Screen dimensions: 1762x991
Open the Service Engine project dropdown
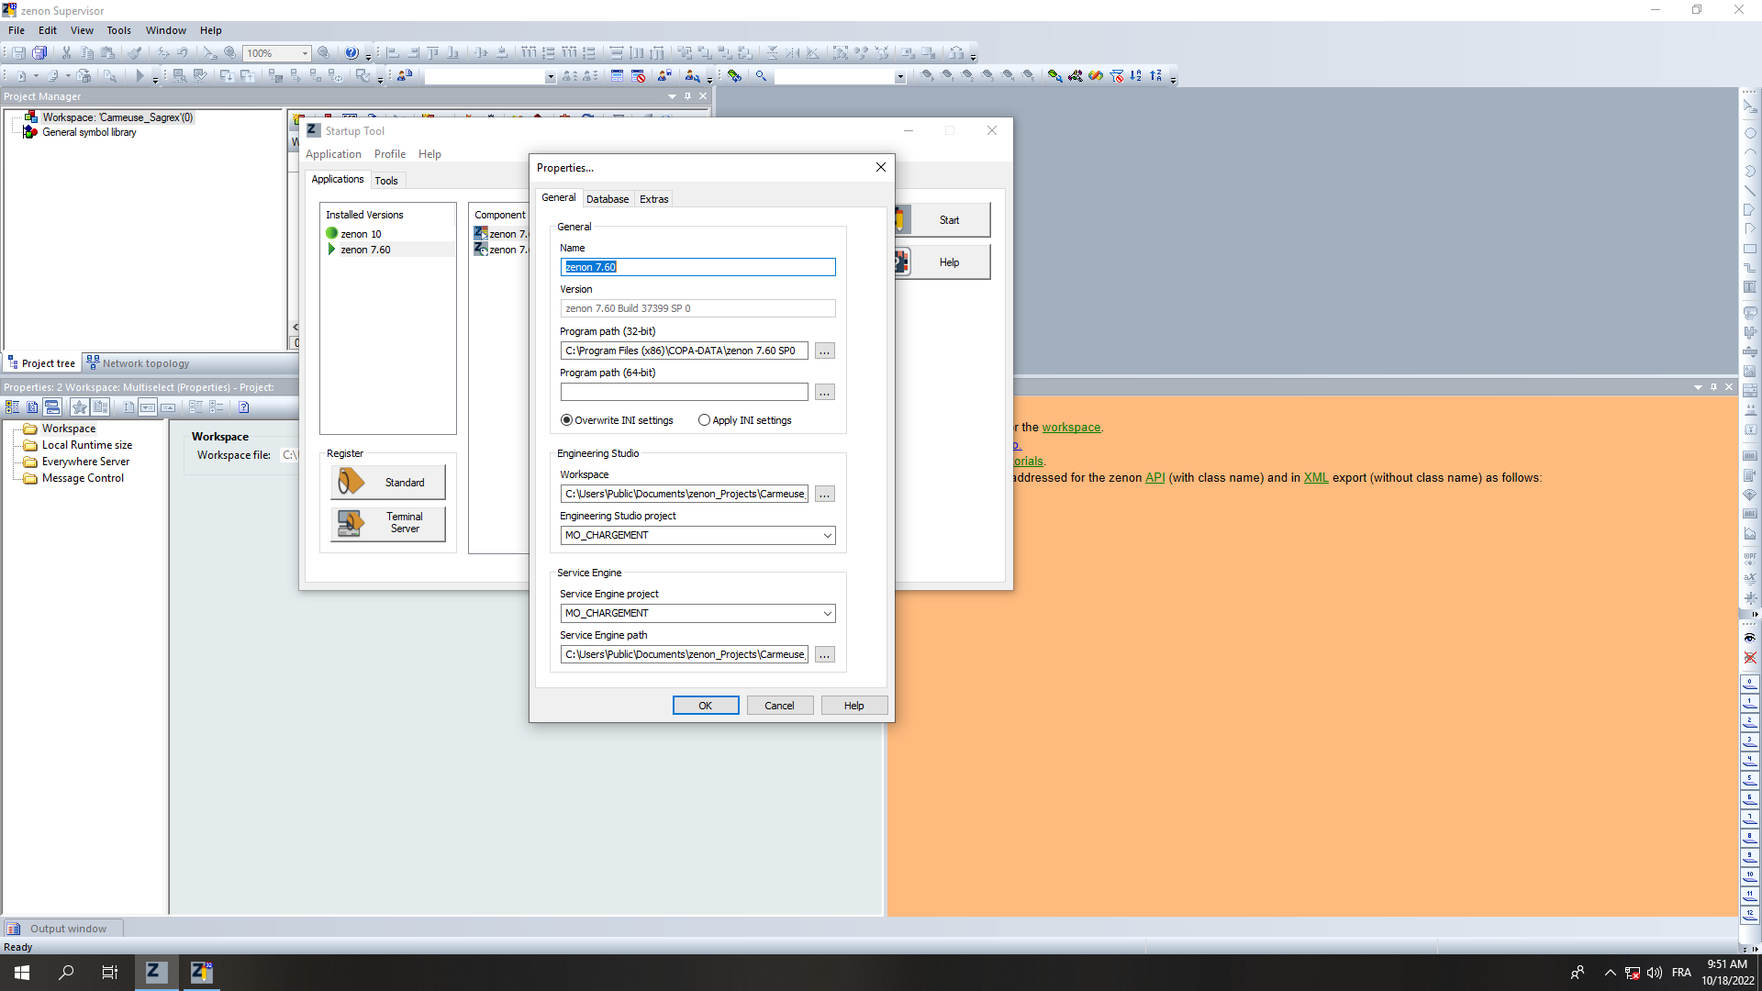827,613
